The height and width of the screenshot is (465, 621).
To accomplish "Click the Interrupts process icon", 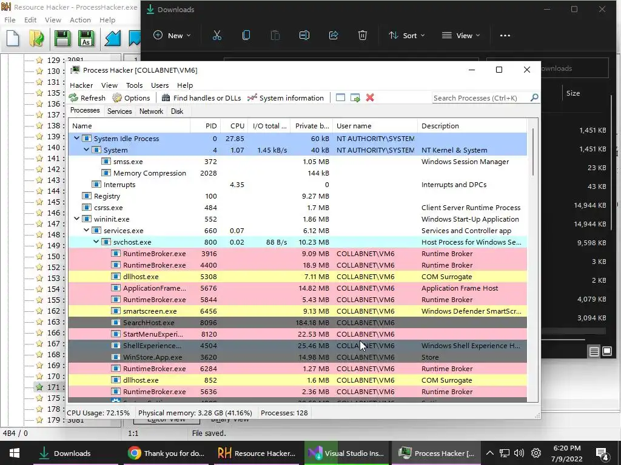I will tap(96, 184).
